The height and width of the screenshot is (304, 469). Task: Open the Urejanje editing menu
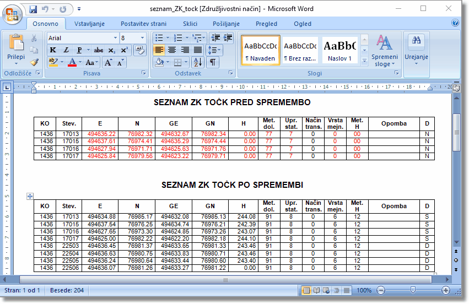[416, 51]
